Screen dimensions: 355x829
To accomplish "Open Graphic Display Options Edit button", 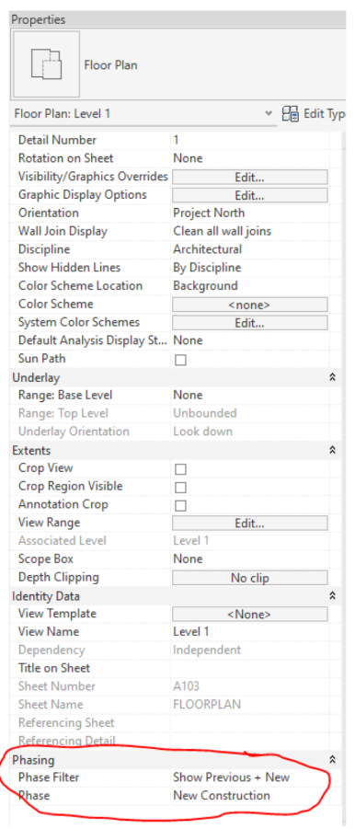I will pyautogui.click(x=250, y=195).
